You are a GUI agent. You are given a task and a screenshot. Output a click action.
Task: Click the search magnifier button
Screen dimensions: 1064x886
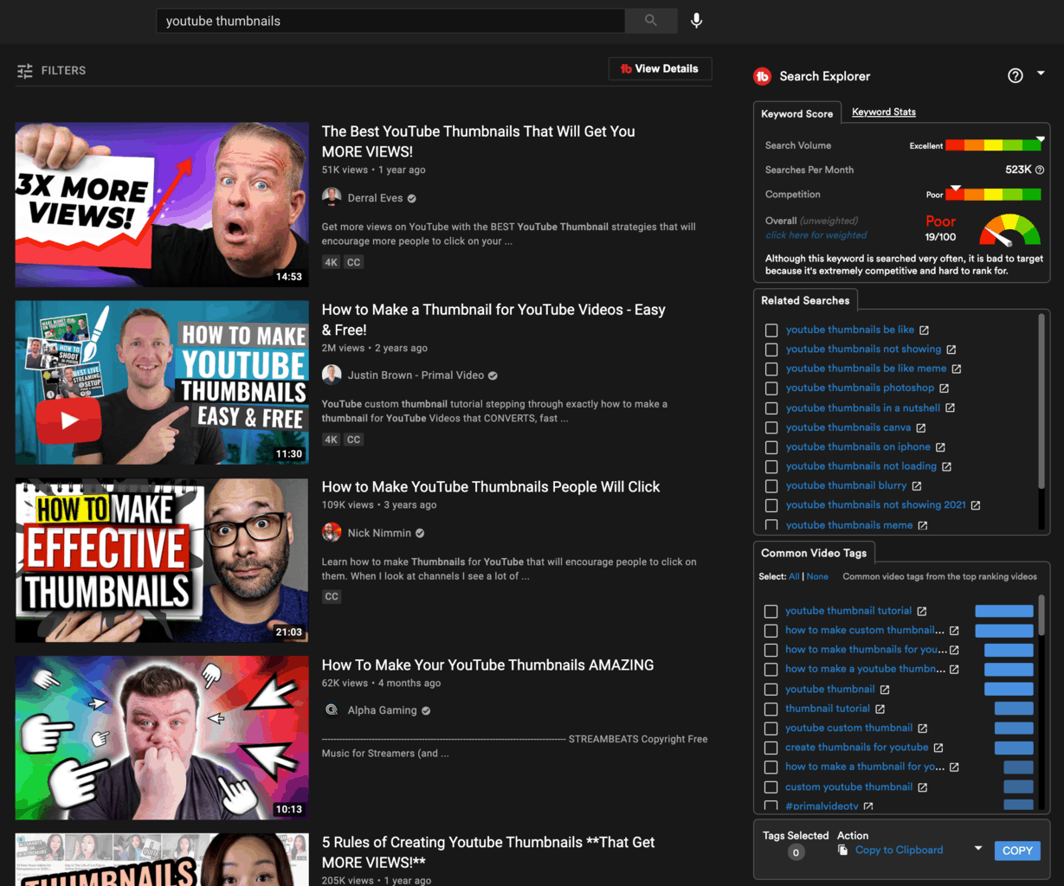pyautogui.click(x=651, y=21)
